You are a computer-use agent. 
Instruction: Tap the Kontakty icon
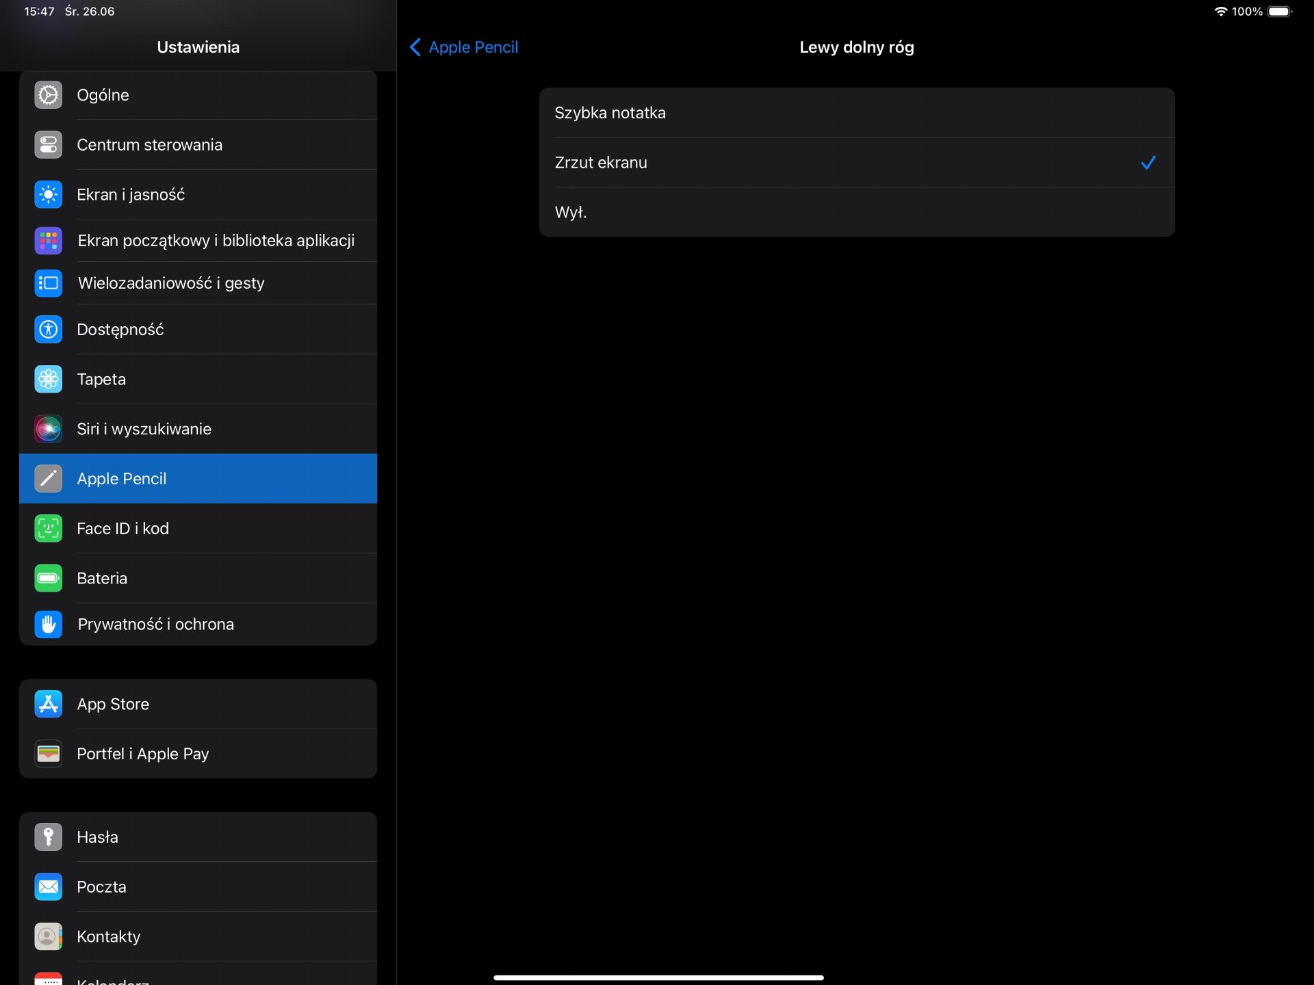tap(48, 937)
